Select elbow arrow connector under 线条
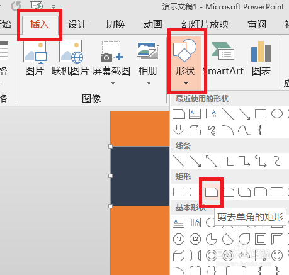289x275 pixels. coord(244,161)
